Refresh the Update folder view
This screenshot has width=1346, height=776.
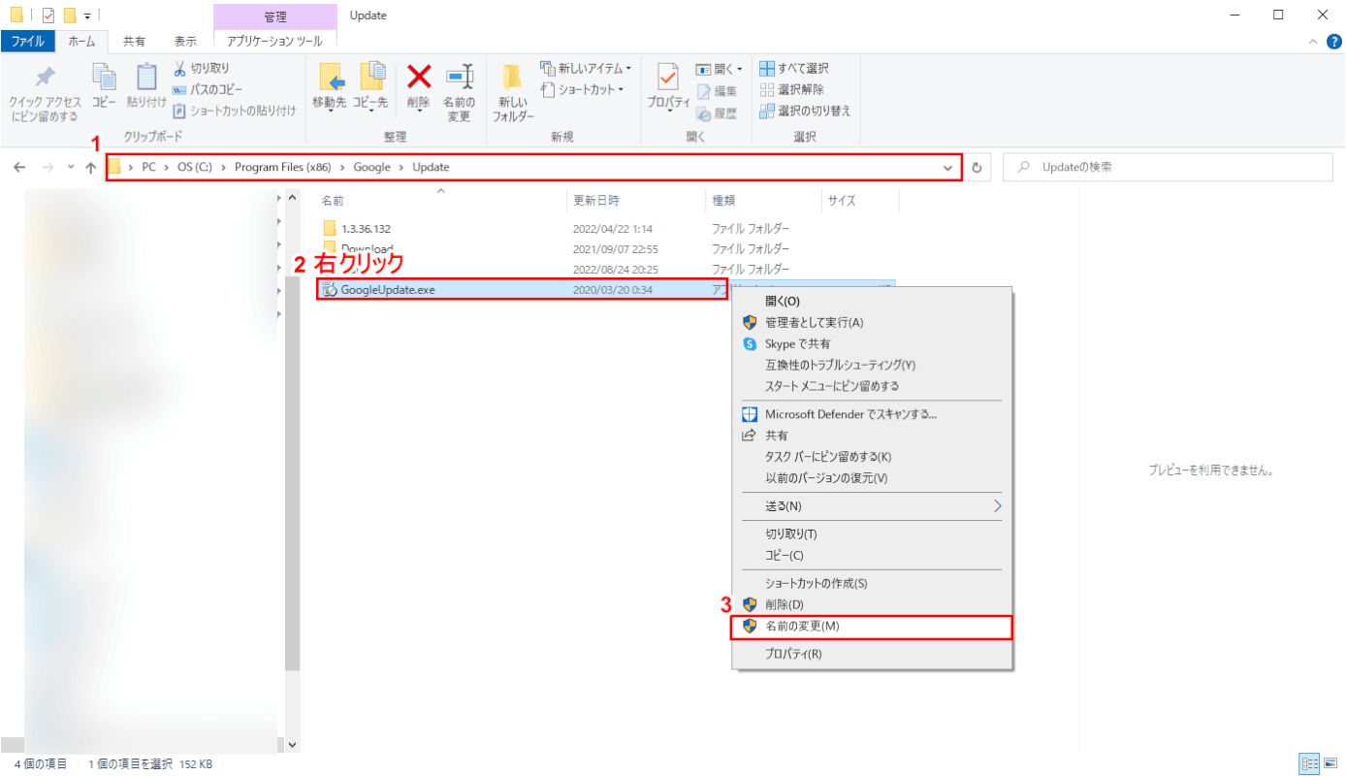coord(977,167)
